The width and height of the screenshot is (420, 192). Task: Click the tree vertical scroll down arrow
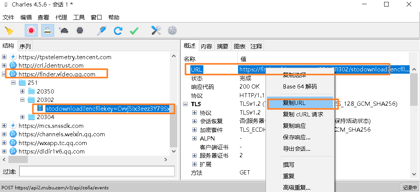(174, 151)
